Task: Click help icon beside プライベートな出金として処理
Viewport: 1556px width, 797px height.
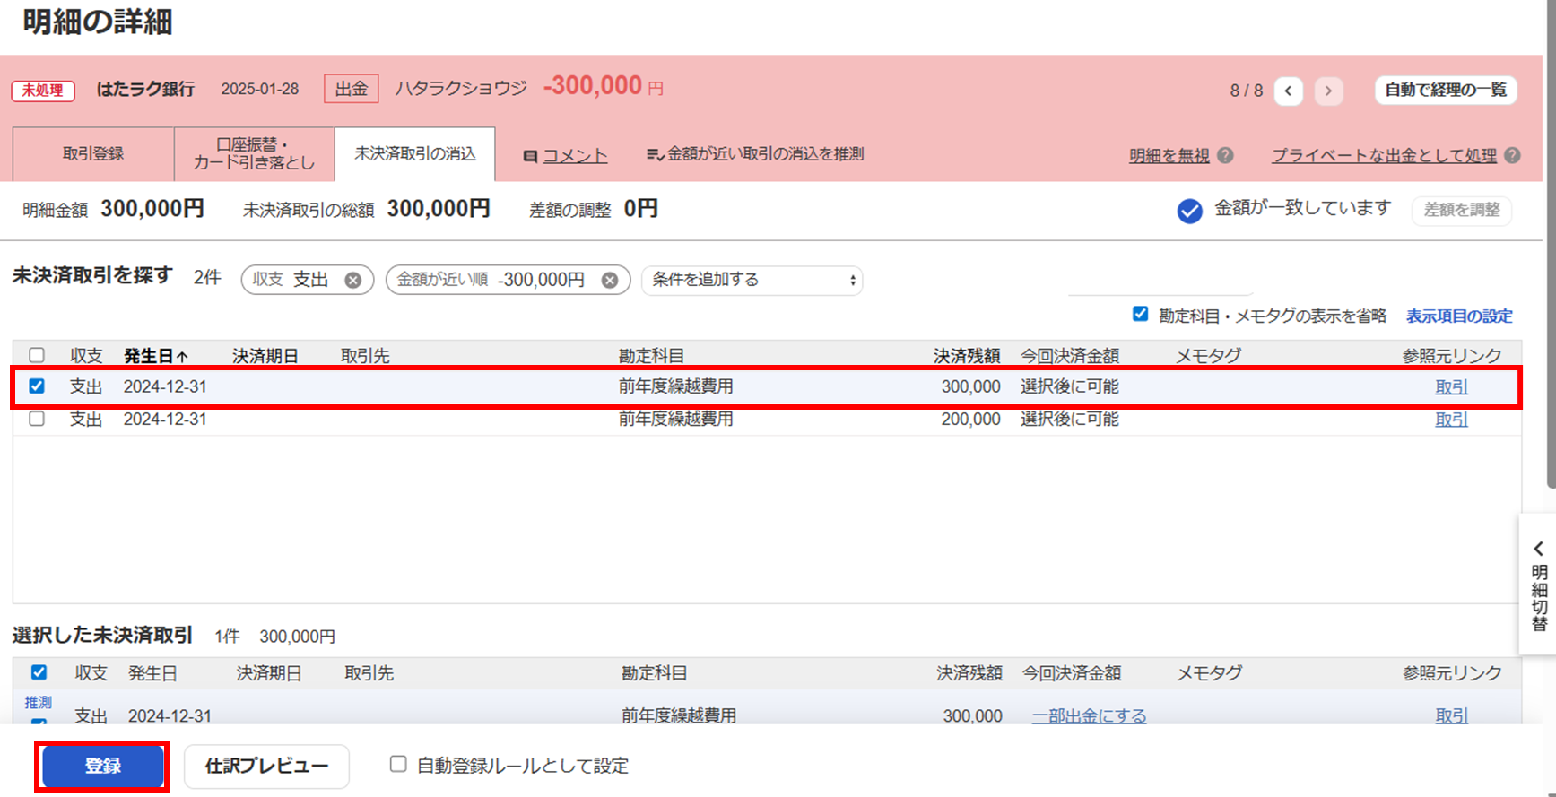Action: (x=1512, y=155)
